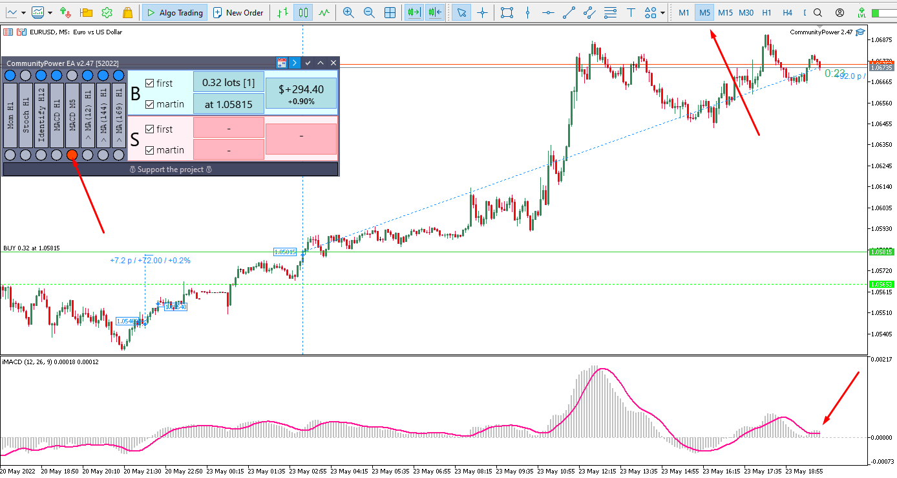Switch to the H4 timeframe

tap(787, 12)
